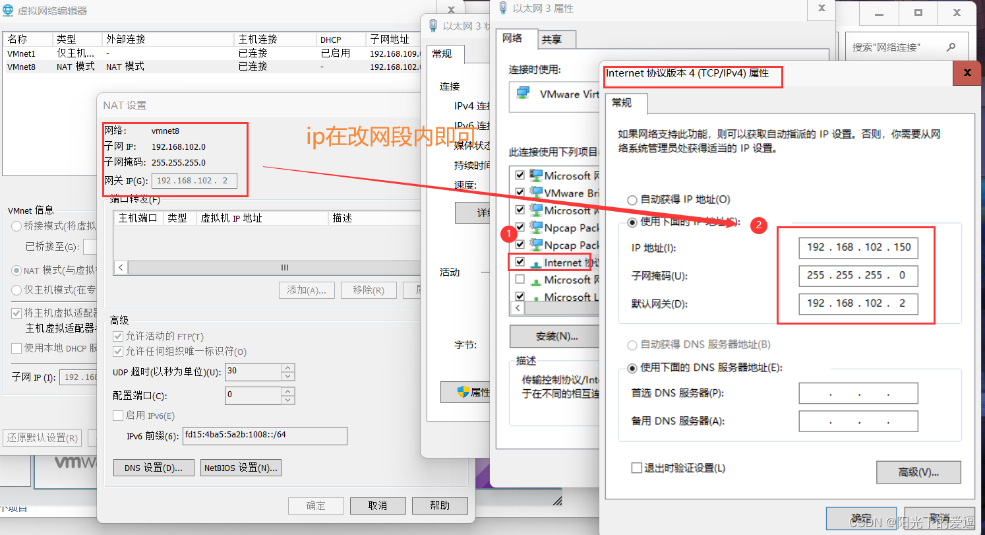
Task: Click 备用 DNS 服务器(A) field
Action: (858, 421)
